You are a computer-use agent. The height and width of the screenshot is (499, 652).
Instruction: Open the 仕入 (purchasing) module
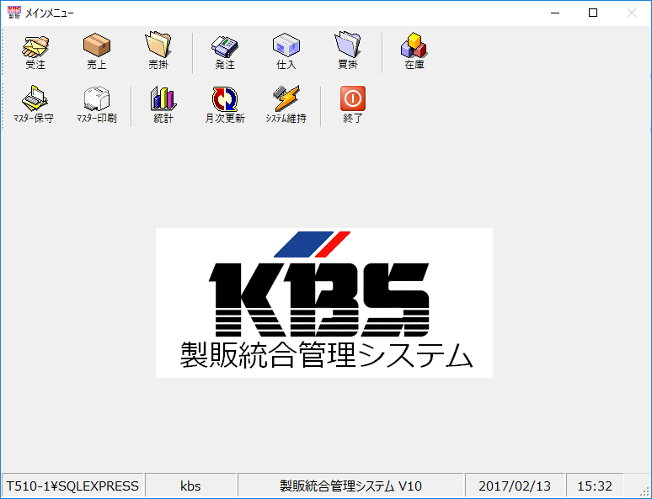286,52
